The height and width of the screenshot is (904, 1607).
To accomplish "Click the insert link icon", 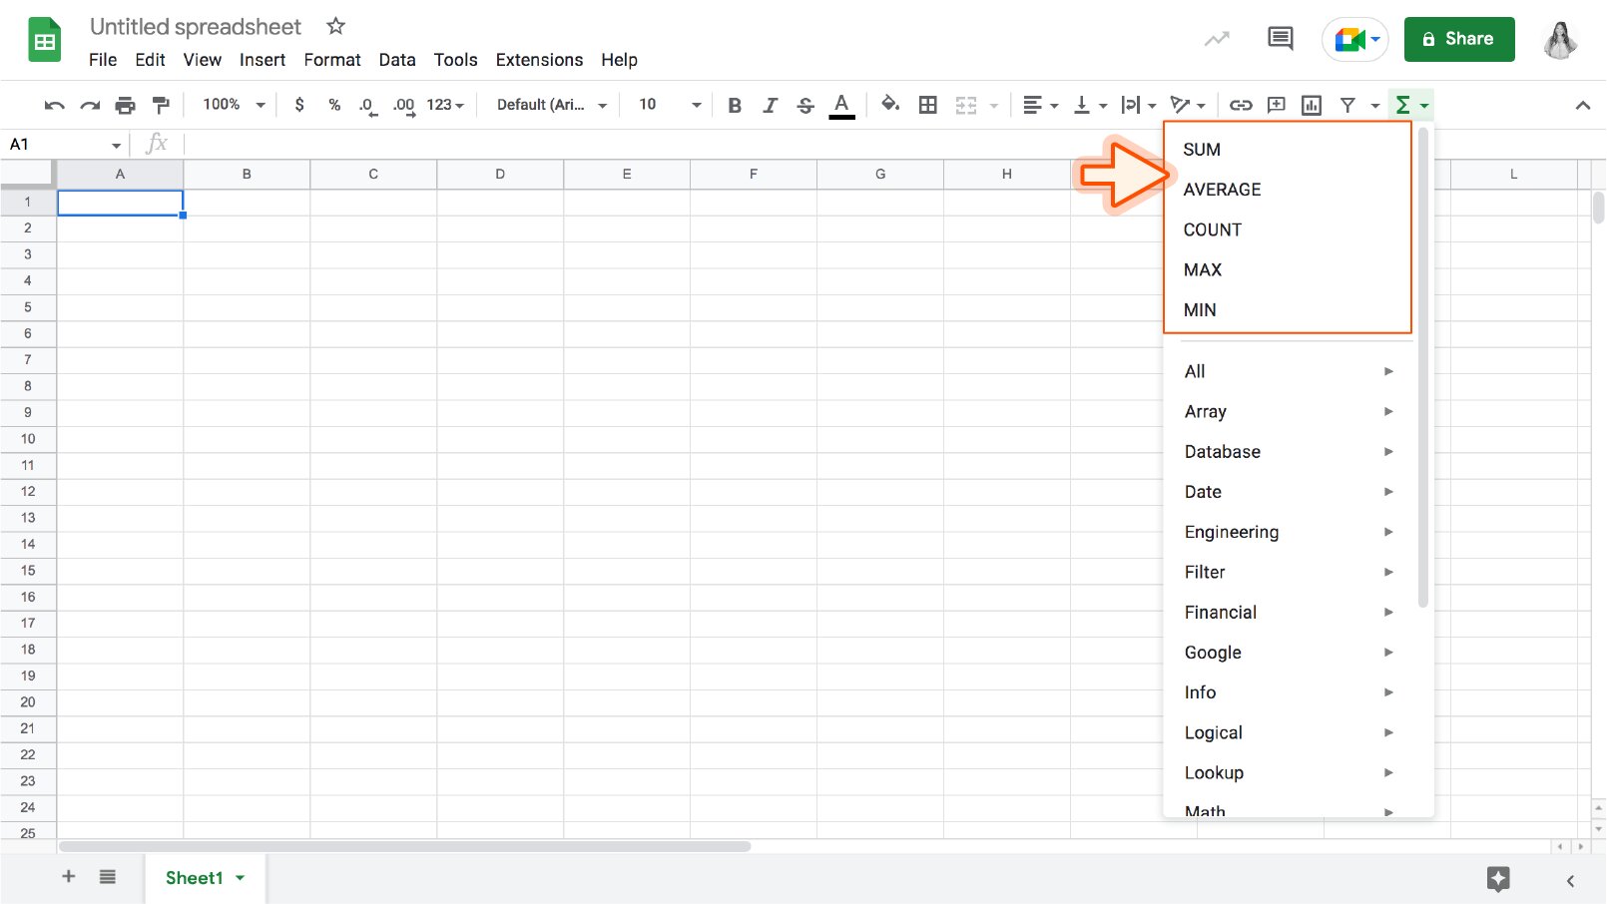I will pos(1241,105).
